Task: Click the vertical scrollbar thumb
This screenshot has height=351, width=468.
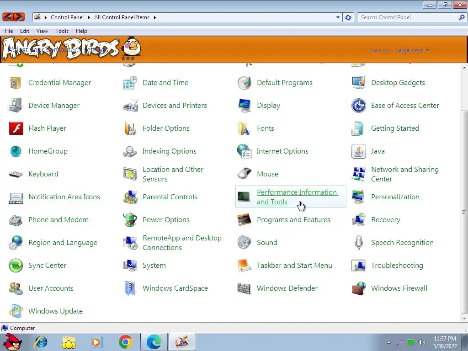Action: click(x=464, y=212)
